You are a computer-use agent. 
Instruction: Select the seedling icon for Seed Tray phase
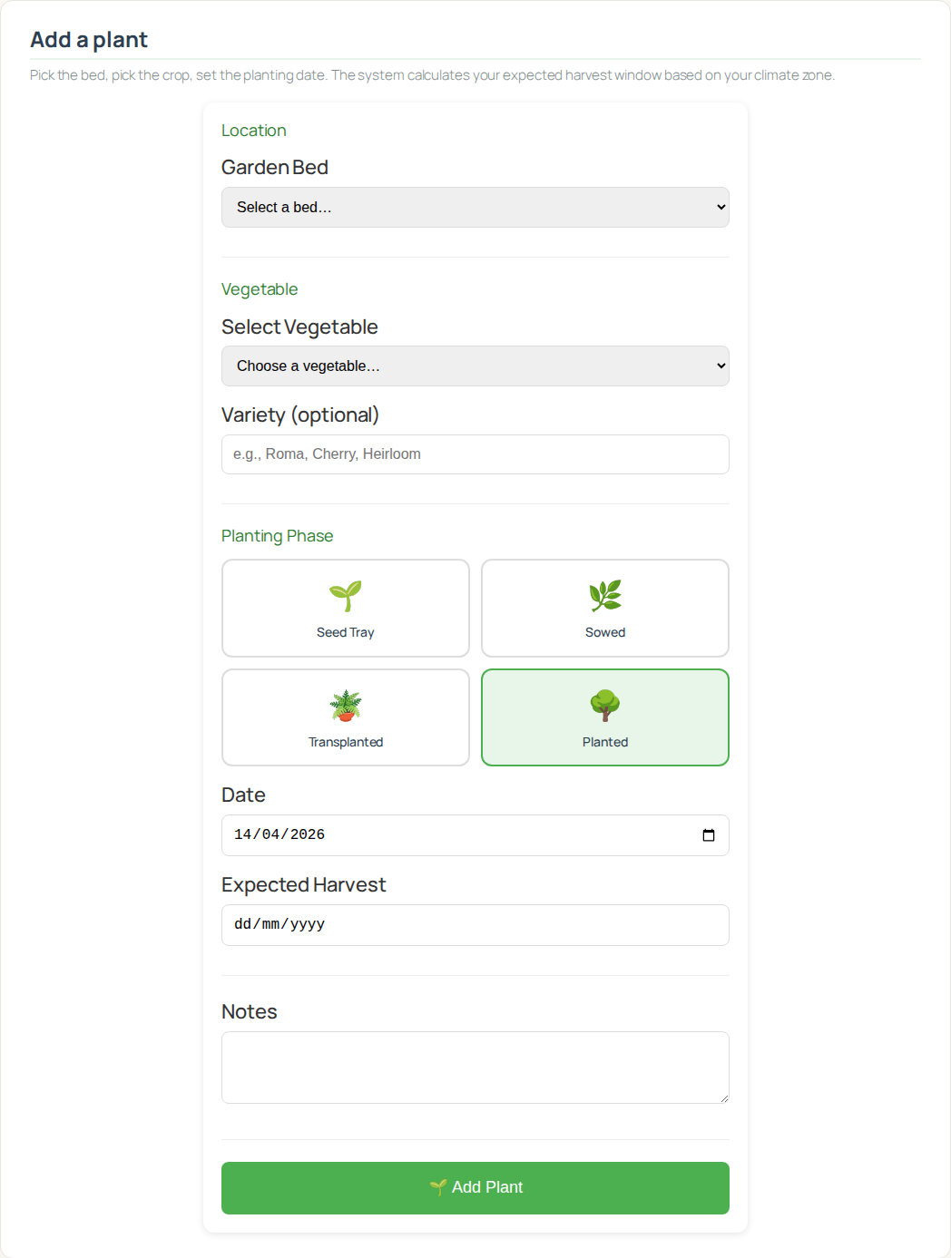346,595
